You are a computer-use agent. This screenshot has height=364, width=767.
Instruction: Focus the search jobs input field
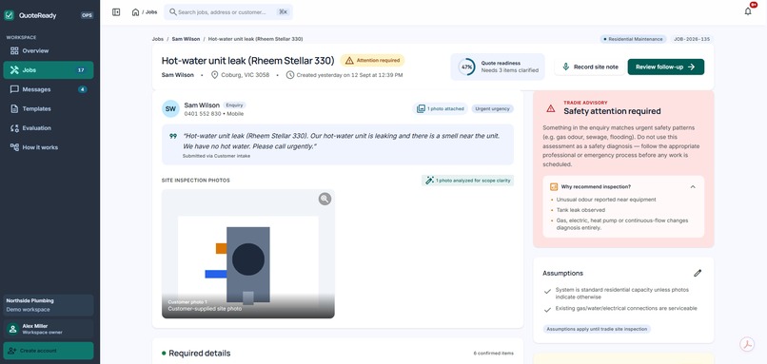point(228,12)
